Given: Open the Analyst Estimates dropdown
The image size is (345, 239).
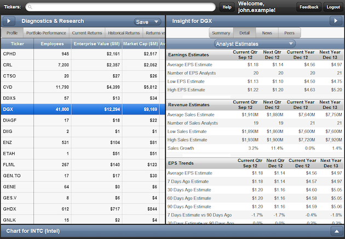Looking at the screenshot, I should coord(255,44).
